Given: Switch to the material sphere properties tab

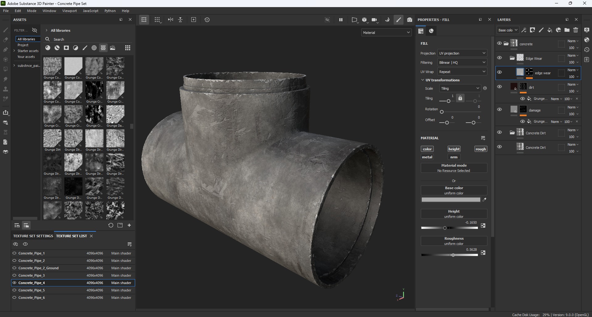Looking at the screenshot, I should (431, 31).
